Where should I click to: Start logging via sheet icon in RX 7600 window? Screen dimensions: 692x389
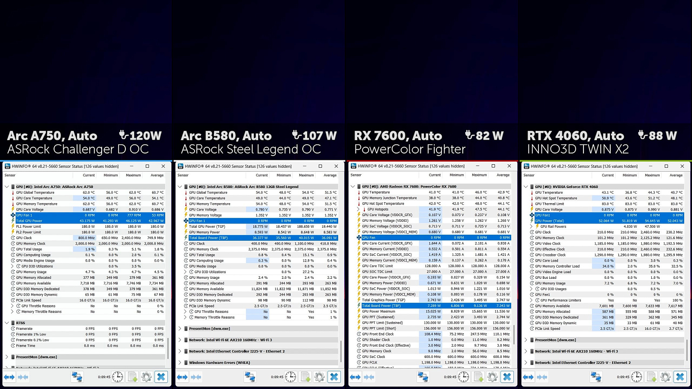click(x=478, y=377)
